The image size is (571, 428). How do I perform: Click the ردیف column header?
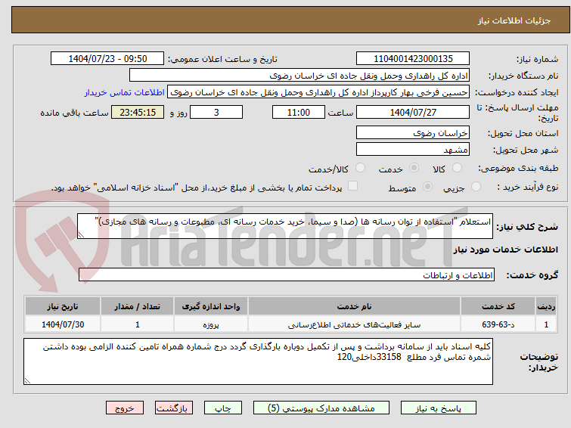coord(546,306)
